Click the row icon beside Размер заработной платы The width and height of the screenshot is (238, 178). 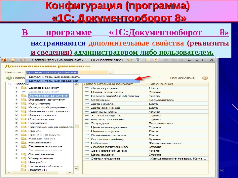tap(87, 96)
